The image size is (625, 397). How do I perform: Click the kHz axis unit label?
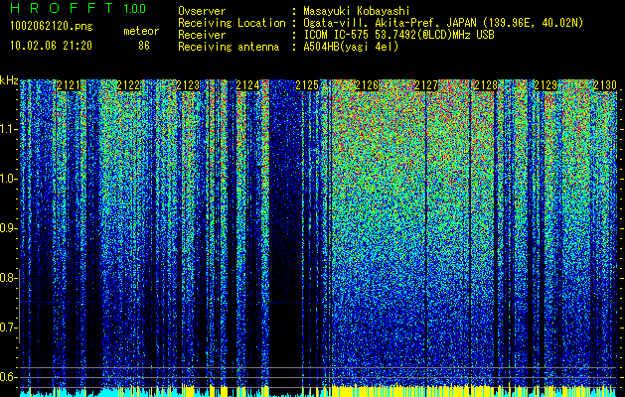click(x=9, y=80)
